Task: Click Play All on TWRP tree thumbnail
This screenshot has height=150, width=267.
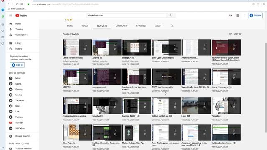Action: [x=167, y=77]
